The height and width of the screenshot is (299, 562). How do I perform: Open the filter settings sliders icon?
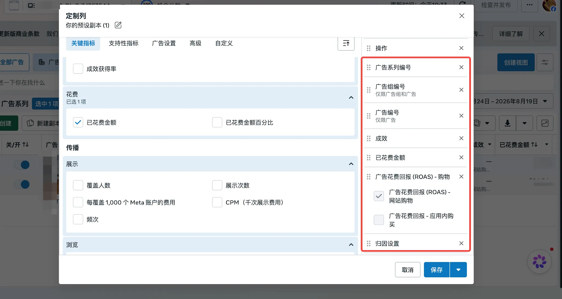click(545, 63)
